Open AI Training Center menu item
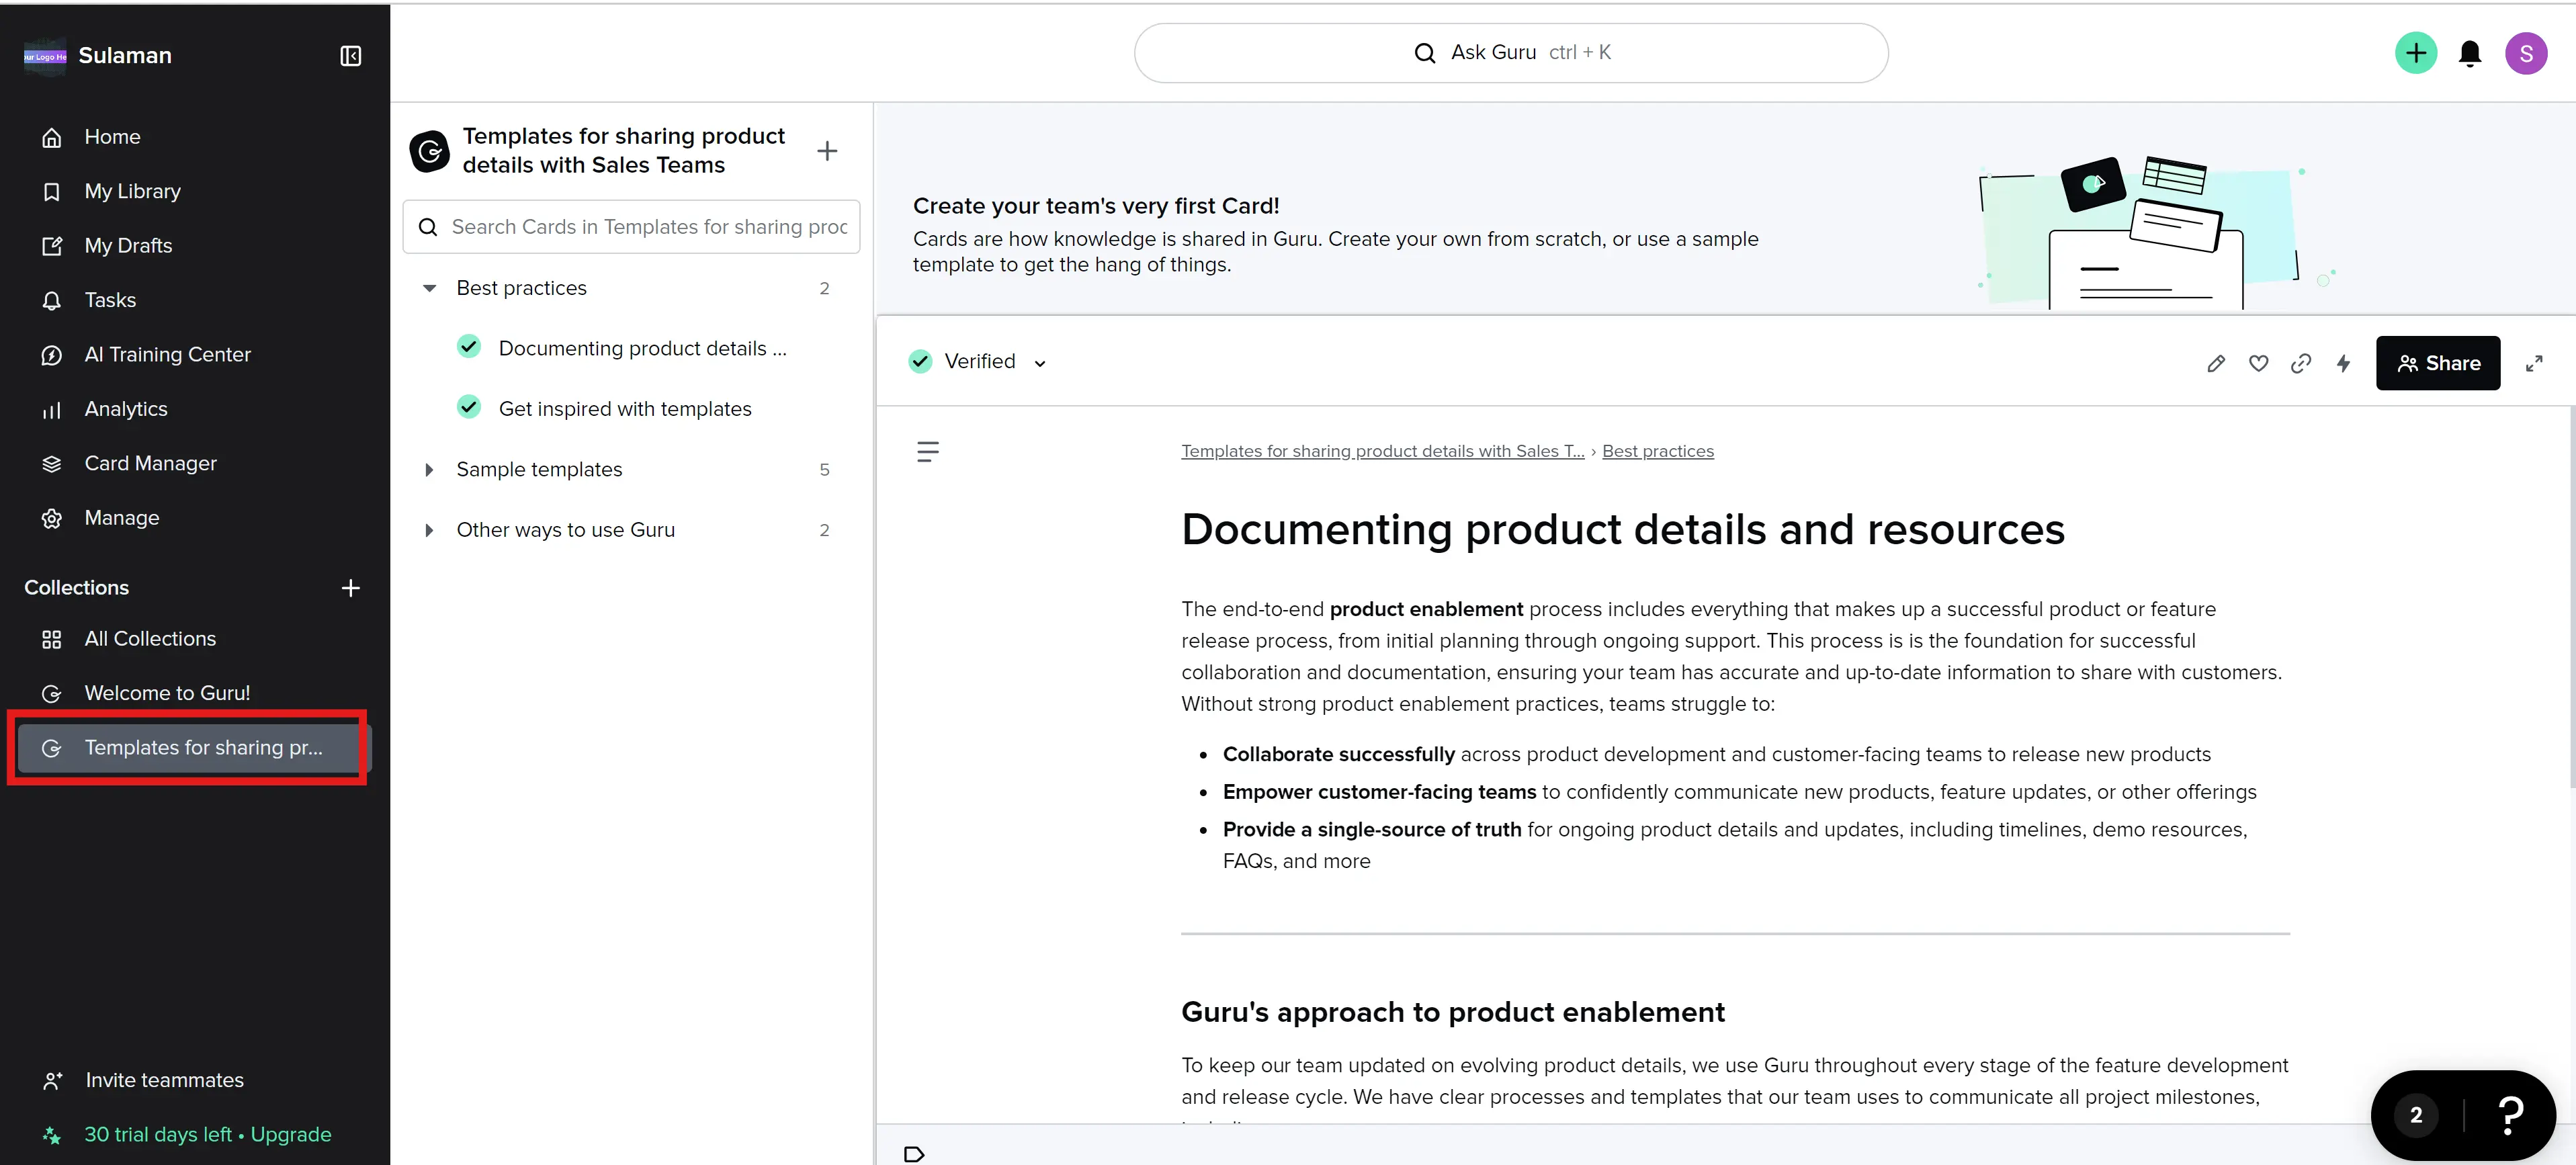The image size is (2576, 1165). tap(167, 354)
